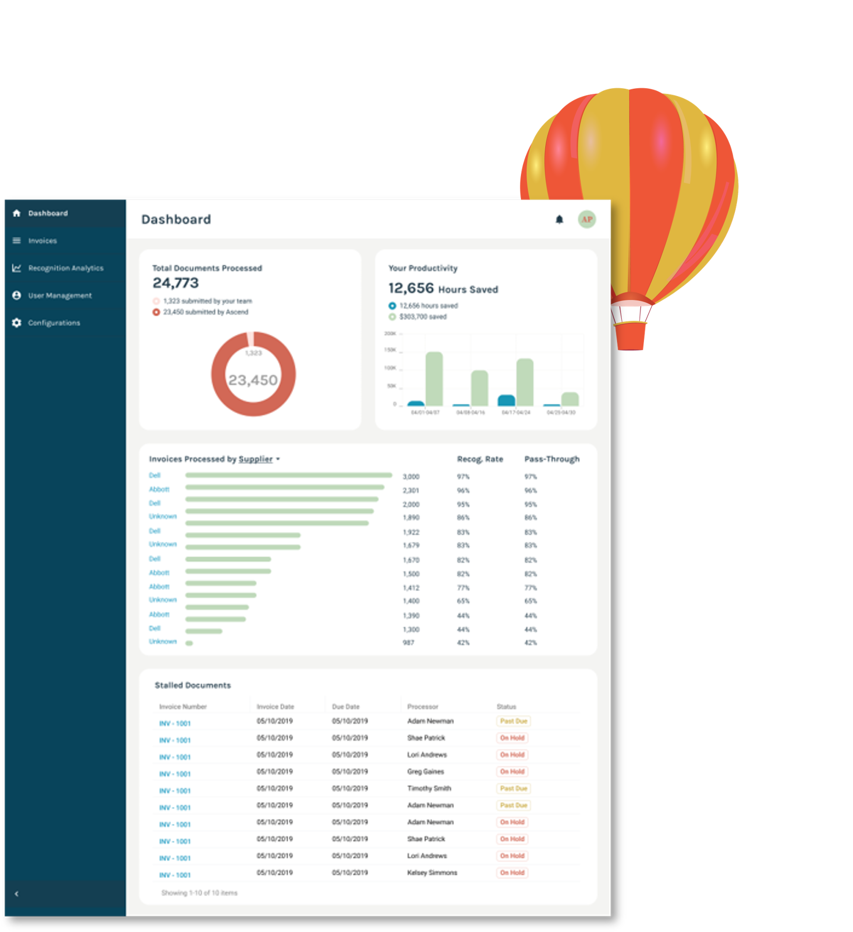Open the Supplier grouping dropdown
This screenshot has height=932, width=853.
pyautogui.click(x=259, y=459)
